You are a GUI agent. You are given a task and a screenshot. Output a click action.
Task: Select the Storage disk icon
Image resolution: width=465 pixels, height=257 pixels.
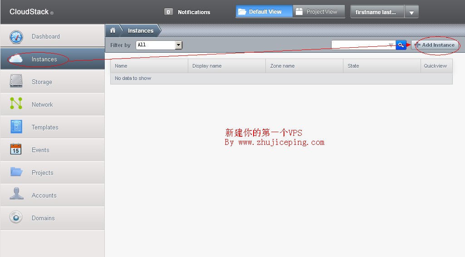point(16,81)
